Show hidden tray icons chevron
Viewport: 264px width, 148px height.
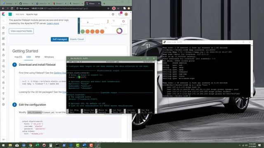tap(240, 145)
